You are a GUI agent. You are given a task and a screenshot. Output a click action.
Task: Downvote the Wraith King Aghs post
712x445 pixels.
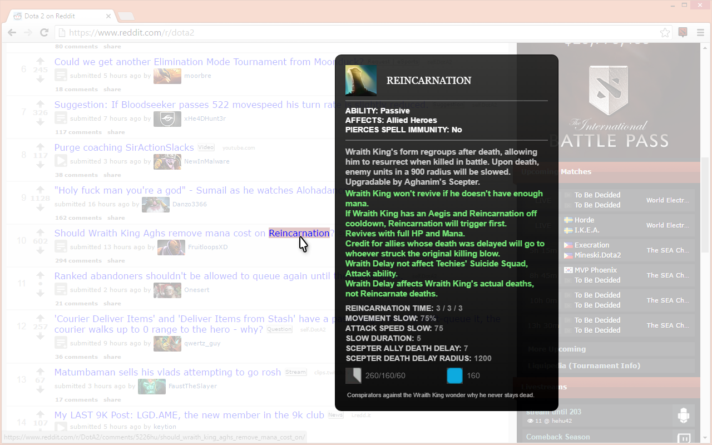coord(40,251)
